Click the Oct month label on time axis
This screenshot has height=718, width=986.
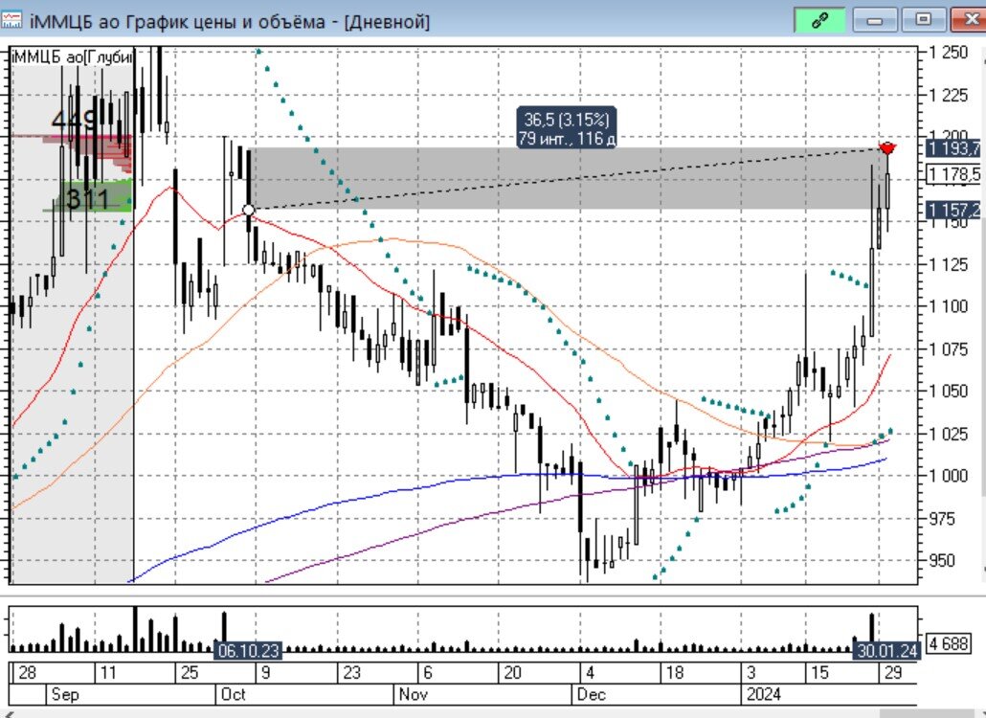click(x=234, y=694)
